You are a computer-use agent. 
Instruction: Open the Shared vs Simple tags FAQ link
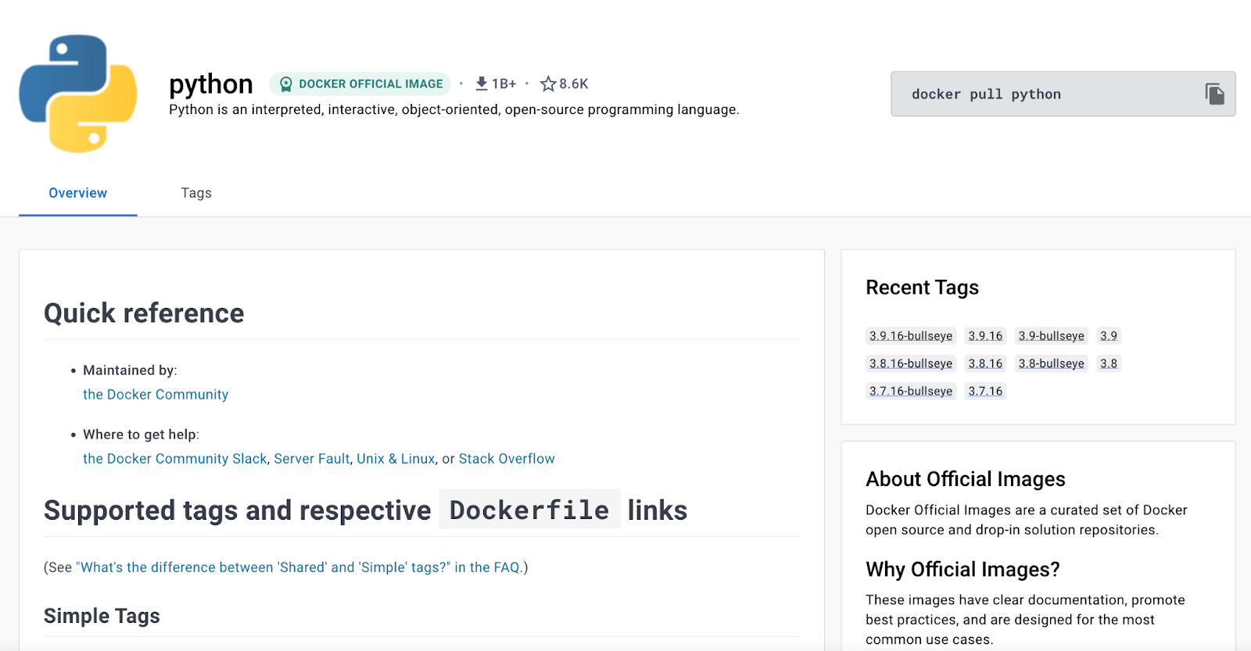pos(298,567)
